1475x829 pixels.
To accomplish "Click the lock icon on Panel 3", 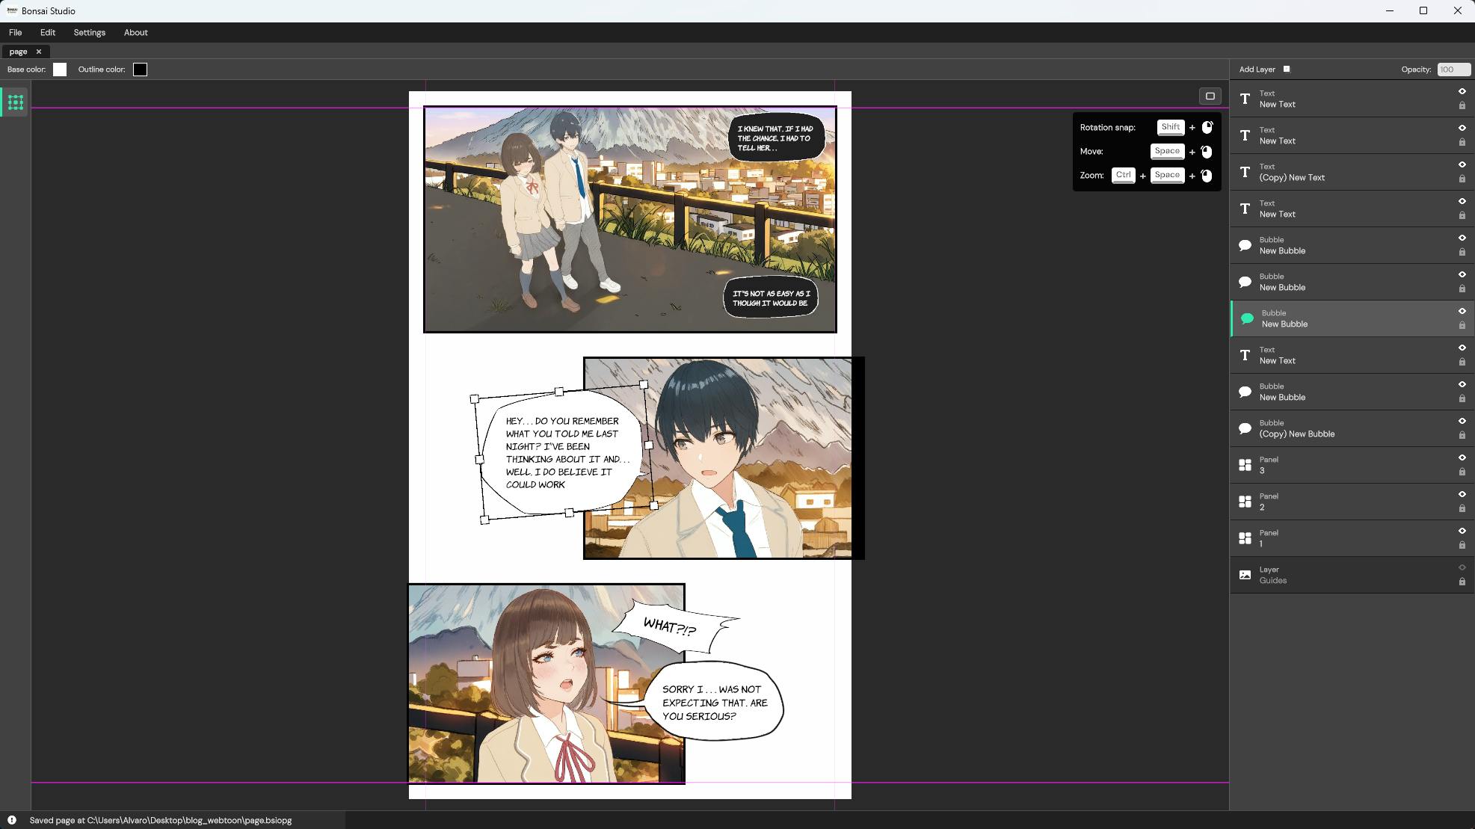I will click(x=1462, y=472).
